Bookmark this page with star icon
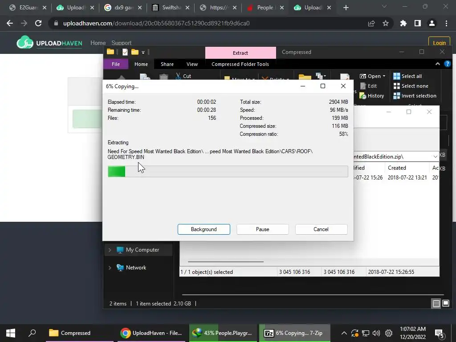The width and height of the screenshot is (456, 342). 386,23
